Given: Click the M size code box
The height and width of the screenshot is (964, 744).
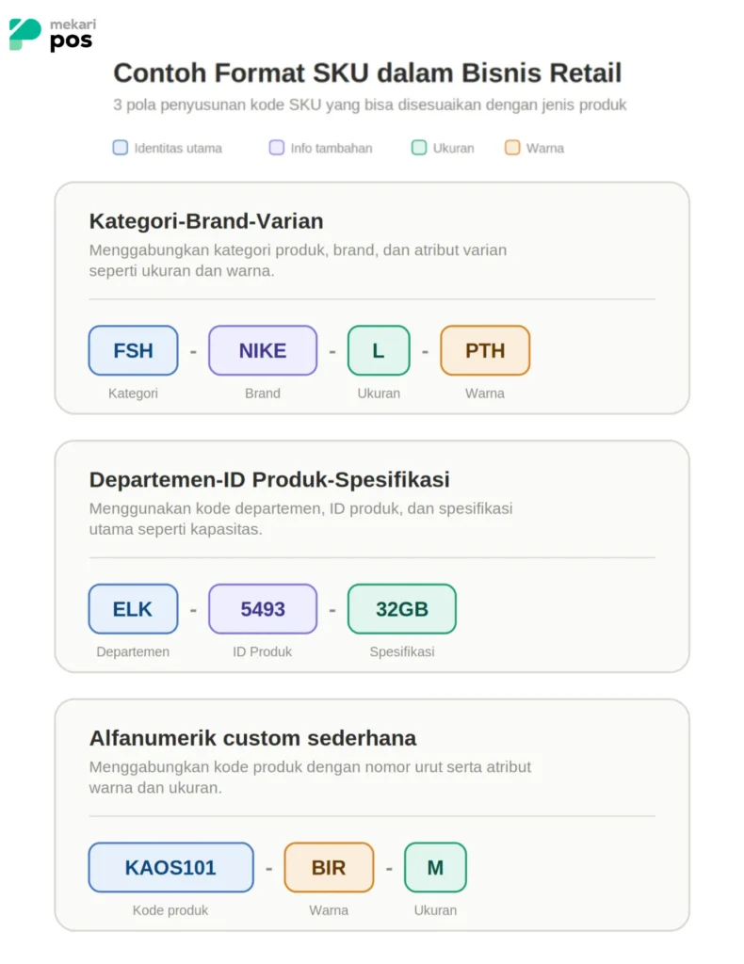Looking at the screenshot, I should pos(435,867).
